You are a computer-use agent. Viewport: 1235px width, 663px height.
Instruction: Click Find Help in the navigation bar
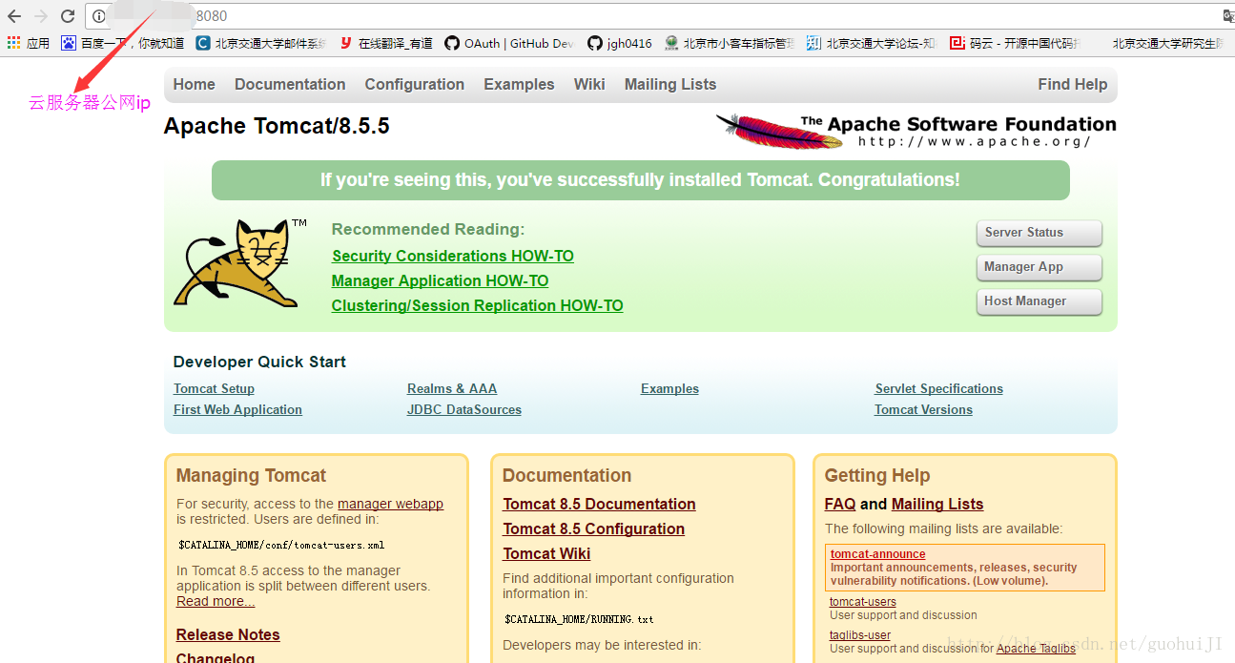pos(1072,84)
